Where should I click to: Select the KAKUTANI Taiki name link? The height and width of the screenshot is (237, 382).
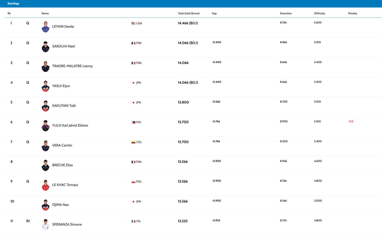[64, 106]
